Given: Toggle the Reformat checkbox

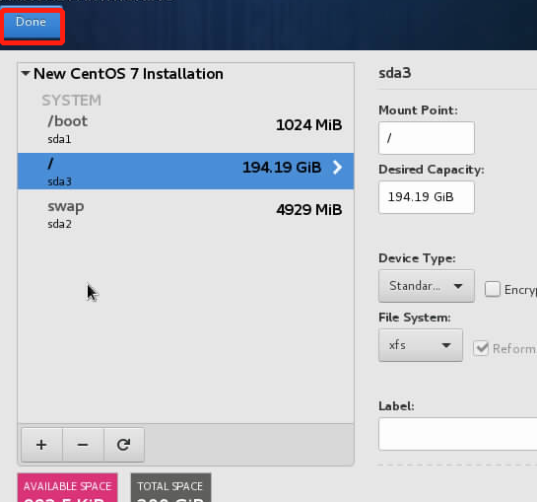Looking at the screenshot, I should tap(481, 348).
